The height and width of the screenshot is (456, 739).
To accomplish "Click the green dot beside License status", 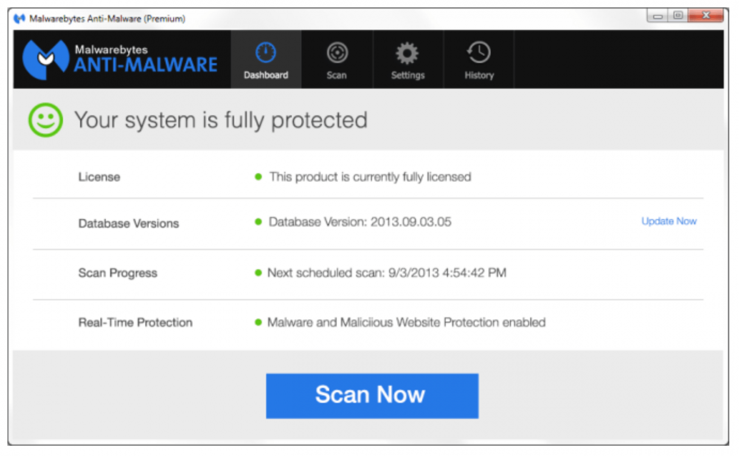I will tap(258, 177).
